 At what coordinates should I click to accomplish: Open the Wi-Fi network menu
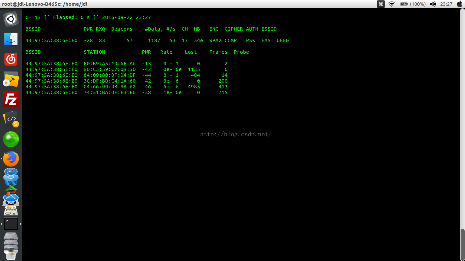[x=392, y=4]
